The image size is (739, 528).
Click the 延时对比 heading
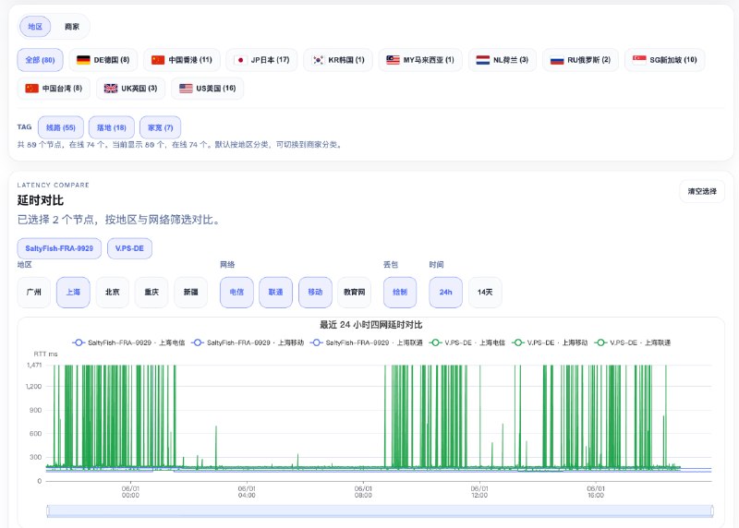click(x=41, y=200)
